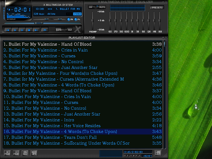
Task: Click the playlist mini next button
Action: coord(137,156)
